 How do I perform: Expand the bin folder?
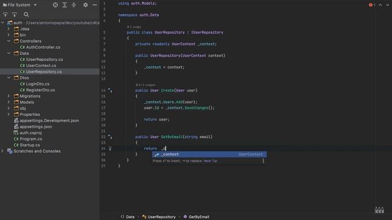(x=9, y=35)
